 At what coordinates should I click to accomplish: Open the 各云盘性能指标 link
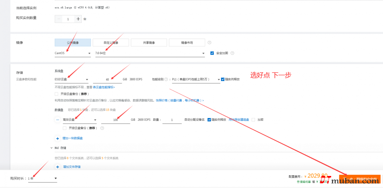[104, 87]
